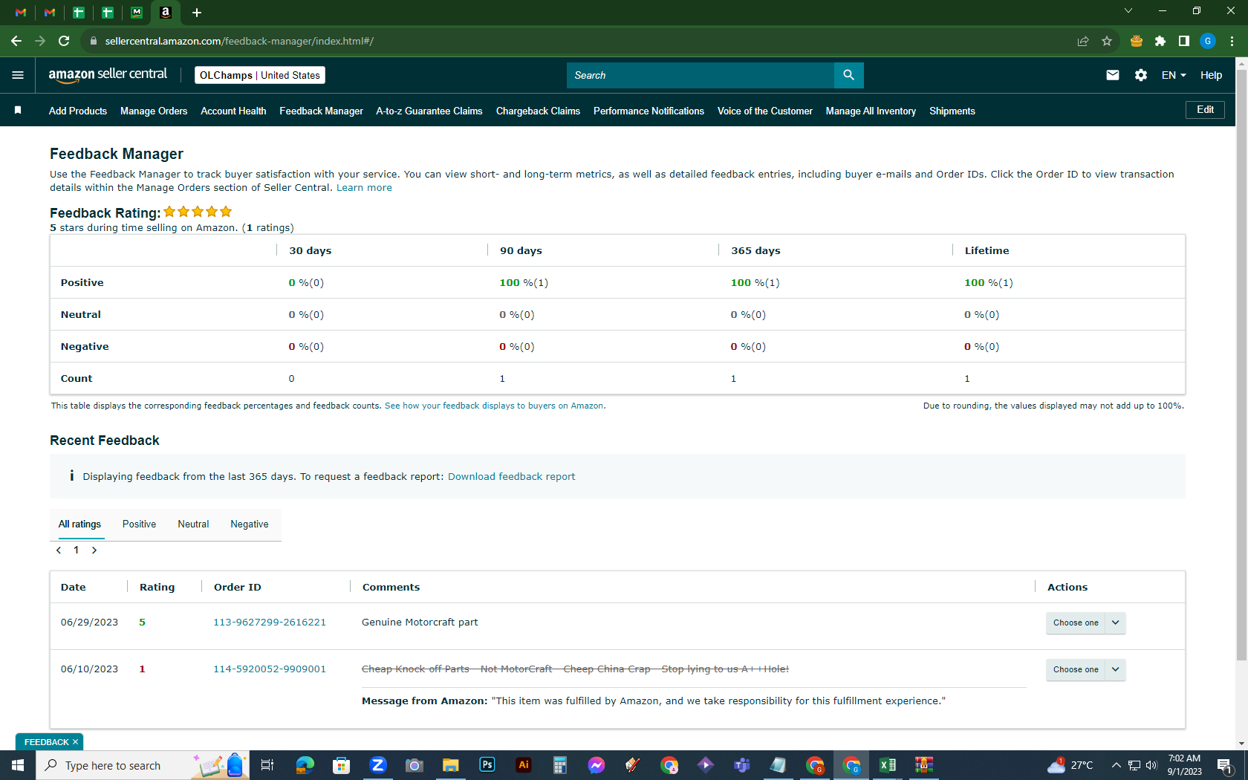This screenshot has width=1248, height=780.
Task: Open the OLChamps United States account switcher
Action: click(260, 75)
